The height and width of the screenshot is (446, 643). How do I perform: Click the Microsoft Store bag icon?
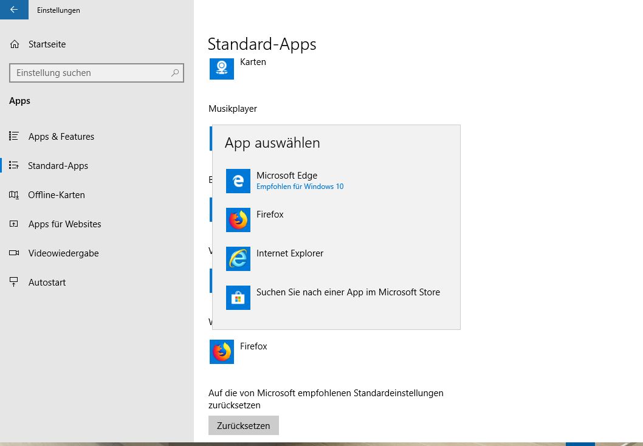[x=238, y=298]
